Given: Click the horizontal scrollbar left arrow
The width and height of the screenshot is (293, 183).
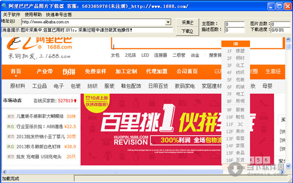Looking at the screenshot, I should 4,172.
